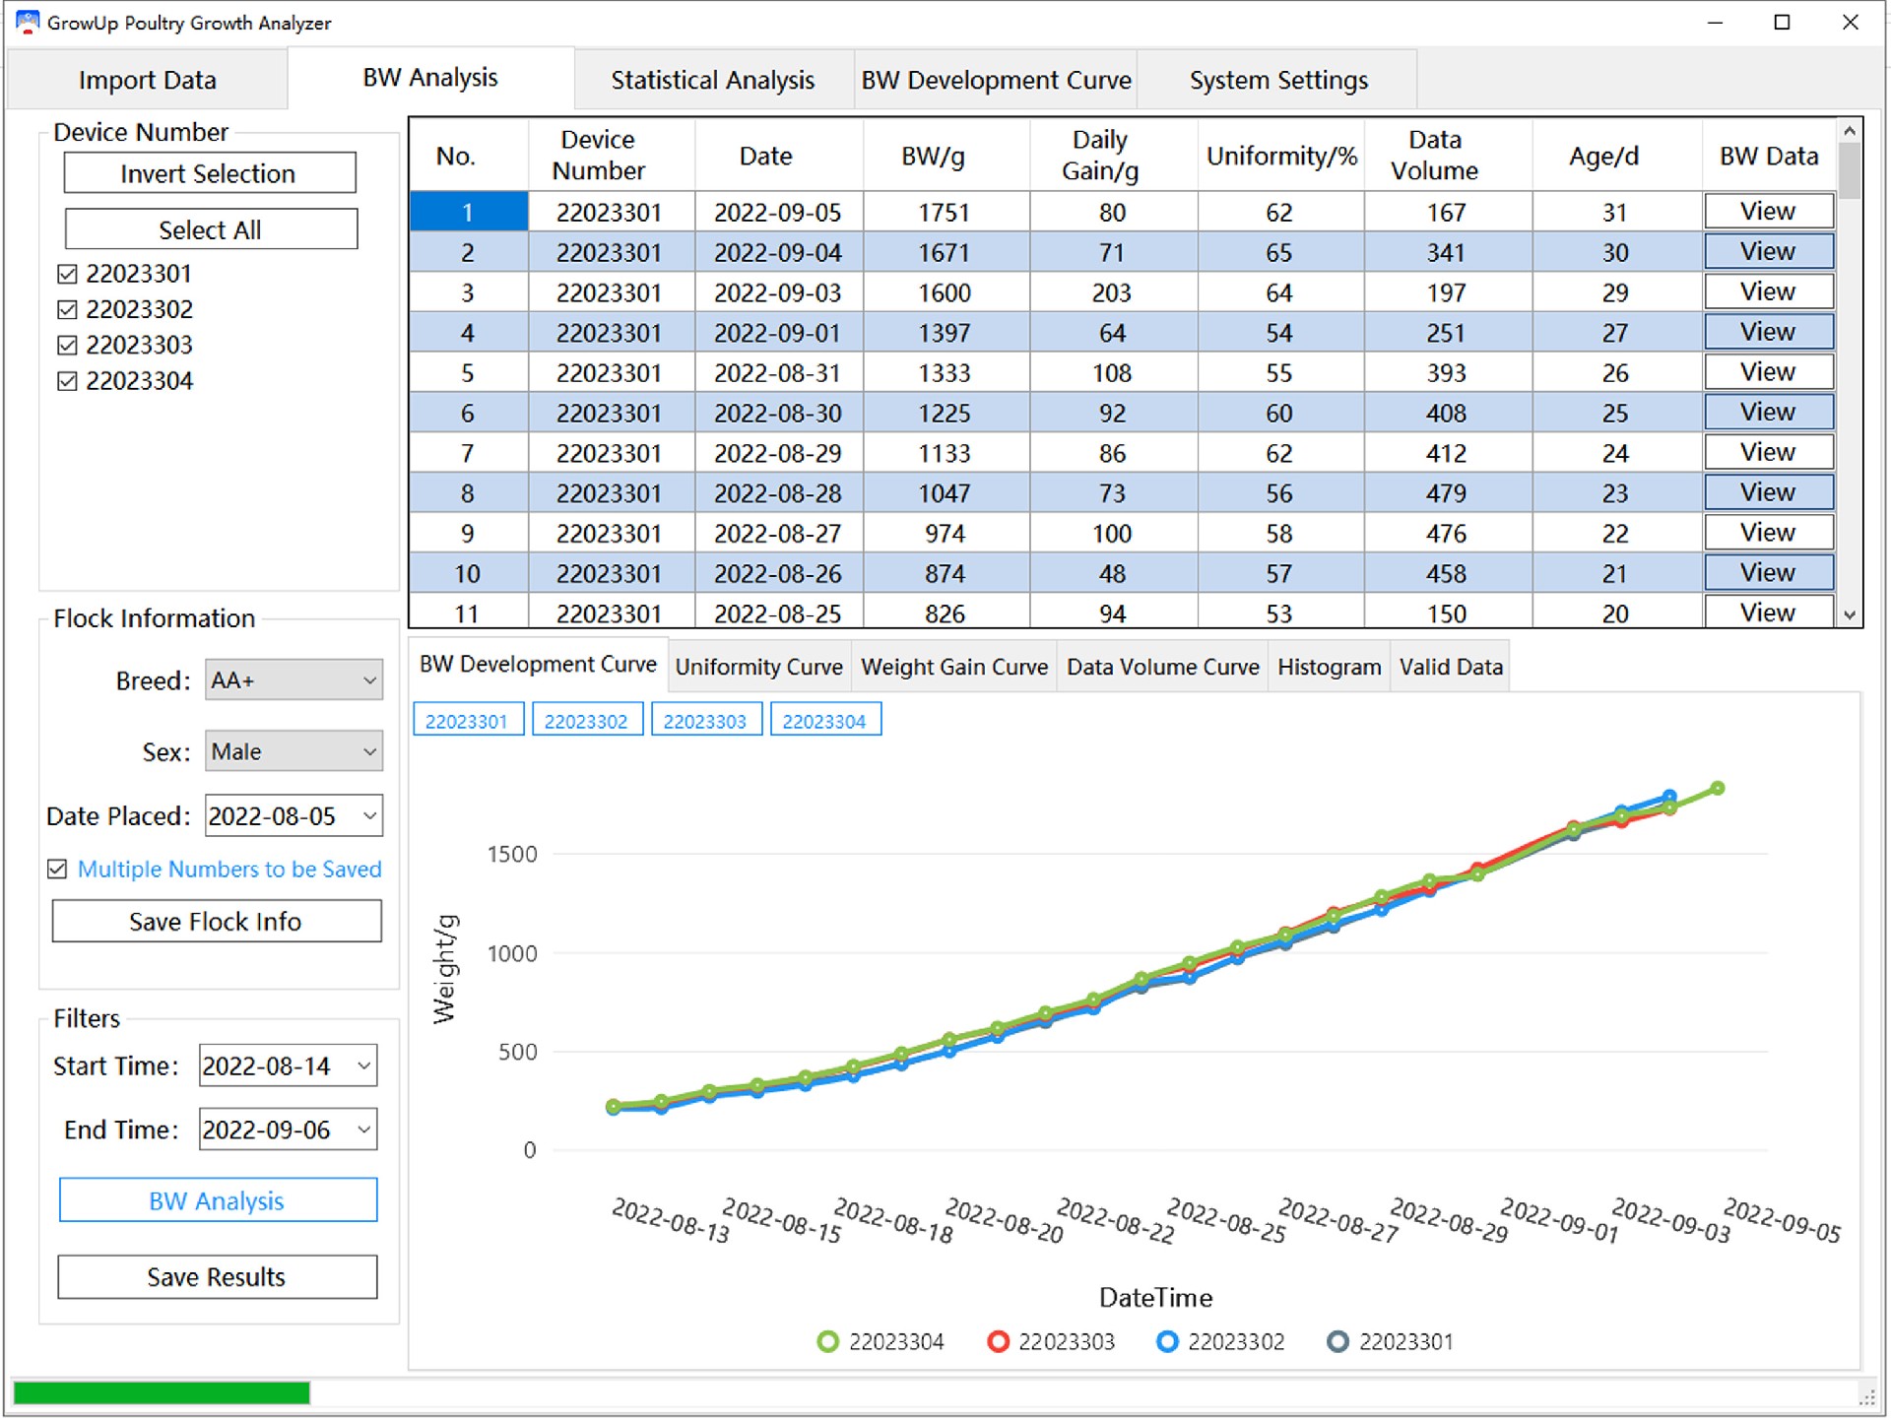This screenshot has height=1420, width=1891.
Task: Click the 22023302 blue legend marker
Action: 1167,1341
